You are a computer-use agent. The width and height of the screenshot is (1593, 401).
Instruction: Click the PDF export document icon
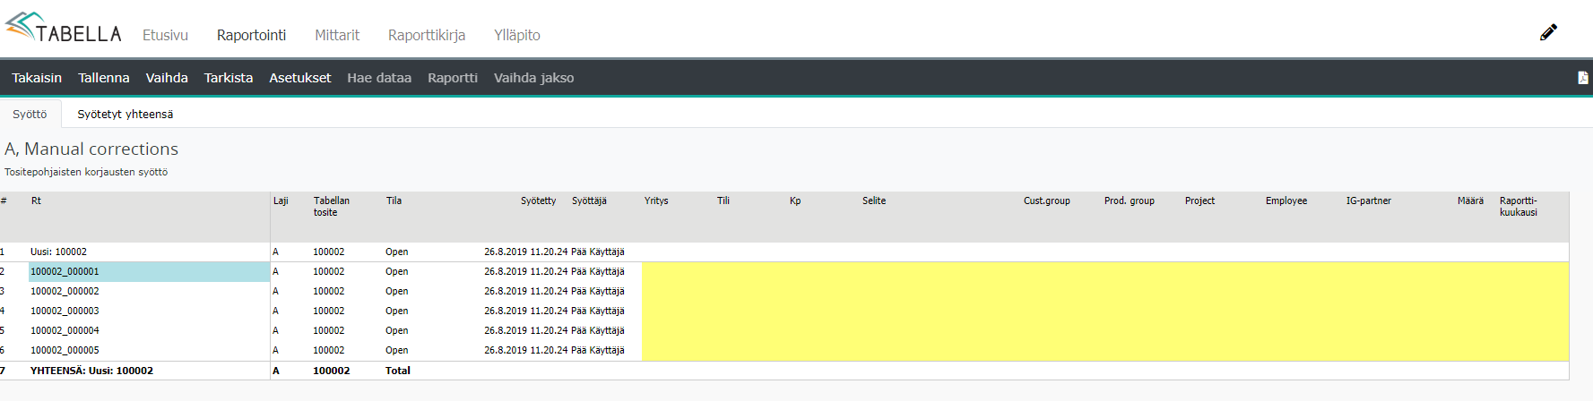click(x=1583, y=78)
